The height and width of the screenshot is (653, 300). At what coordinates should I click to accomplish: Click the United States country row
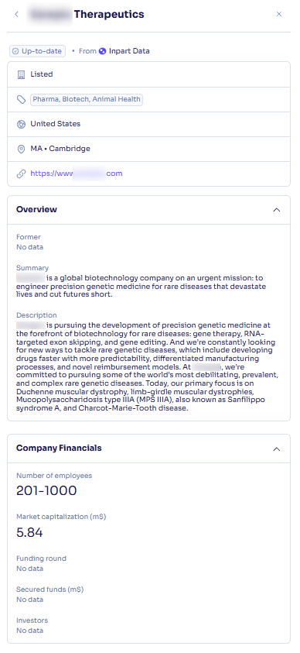tap(148, 124)
